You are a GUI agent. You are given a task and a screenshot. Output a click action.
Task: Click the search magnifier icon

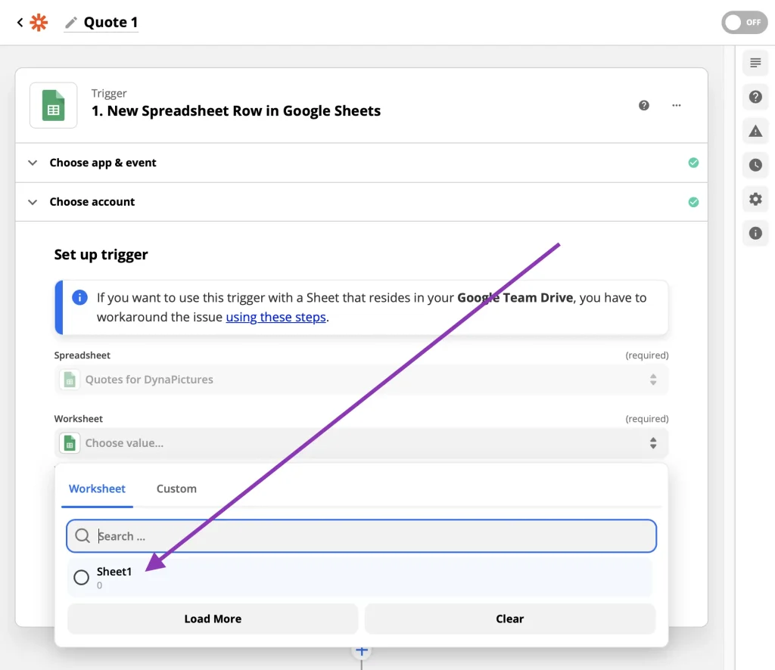pyautogui.click(x=82, y=535)
